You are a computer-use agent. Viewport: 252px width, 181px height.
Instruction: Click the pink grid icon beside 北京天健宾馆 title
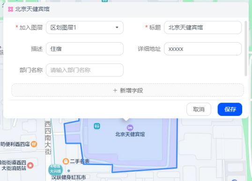point(11,9)
